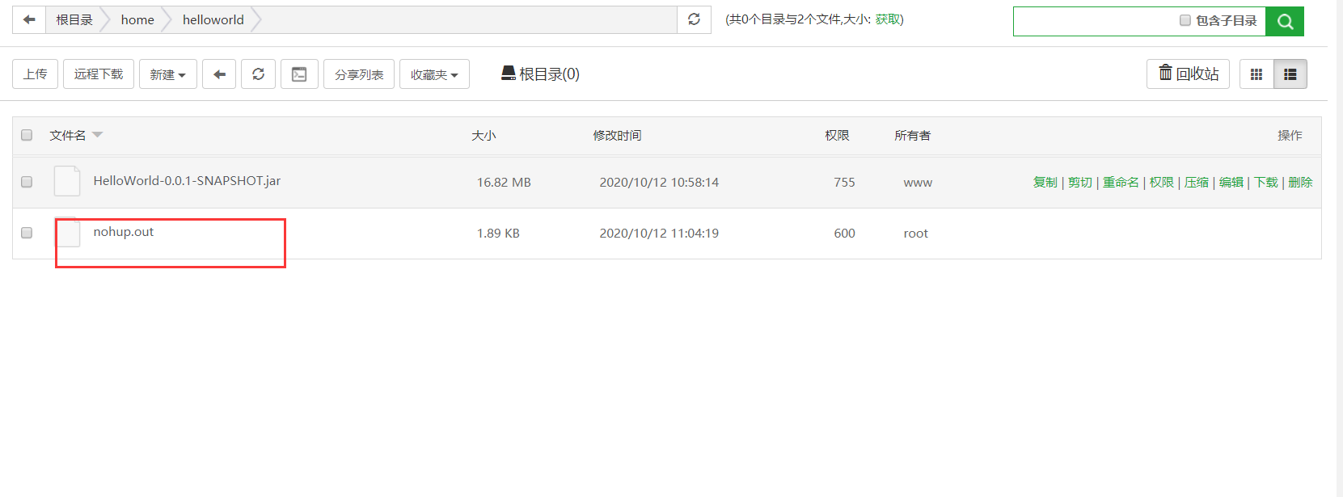Click the 755 permission value

point(844,183)
